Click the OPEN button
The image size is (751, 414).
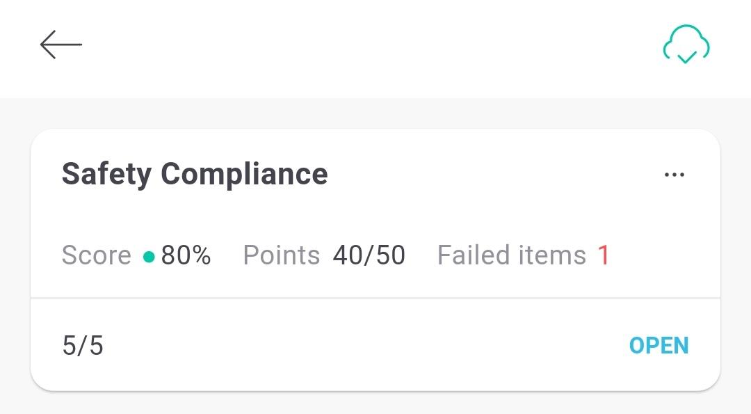659,346
